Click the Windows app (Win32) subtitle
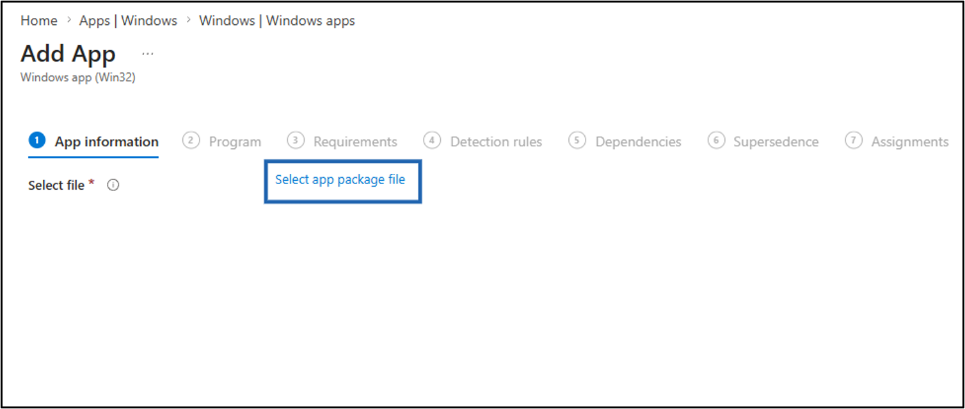This screenshot has height=409, width=965. click(x=78, y=77)
